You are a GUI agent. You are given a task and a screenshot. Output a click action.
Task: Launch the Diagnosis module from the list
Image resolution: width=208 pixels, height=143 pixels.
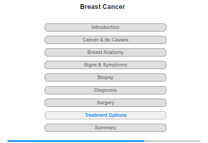click(x=105, y=90)
